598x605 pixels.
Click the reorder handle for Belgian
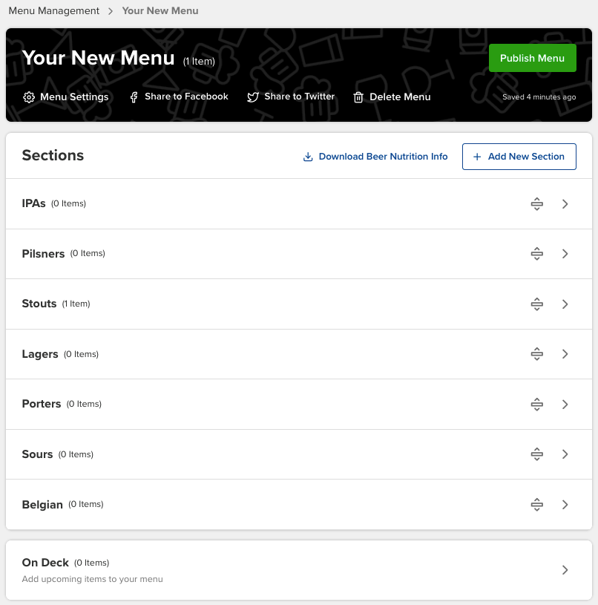pos(536,504)
